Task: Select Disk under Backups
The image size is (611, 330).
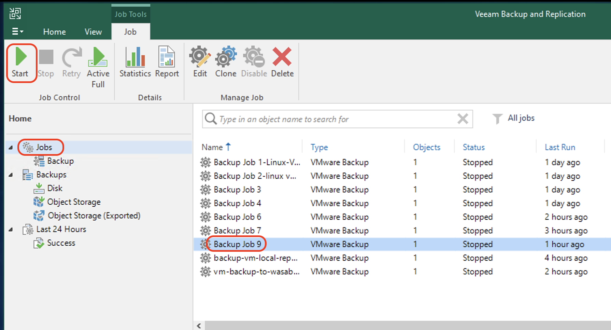Action: [x=55, y=188]
